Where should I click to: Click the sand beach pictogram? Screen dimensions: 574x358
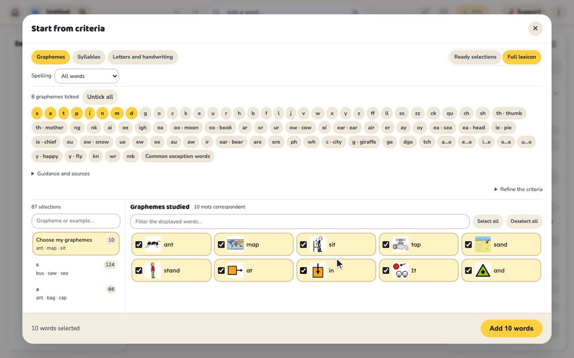(x=483, y=245)
